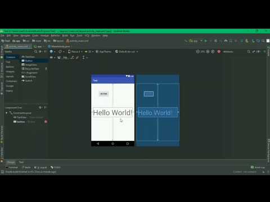Open the Nexus 4 device dropdown
This screenshot has height=202, width=270.
[75, 52]
